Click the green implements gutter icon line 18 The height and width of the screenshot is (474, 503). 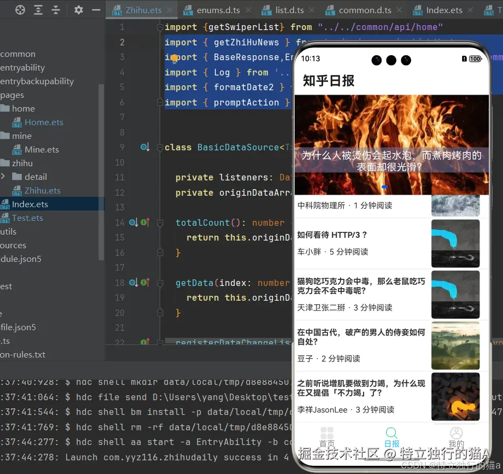click(145, 283)
